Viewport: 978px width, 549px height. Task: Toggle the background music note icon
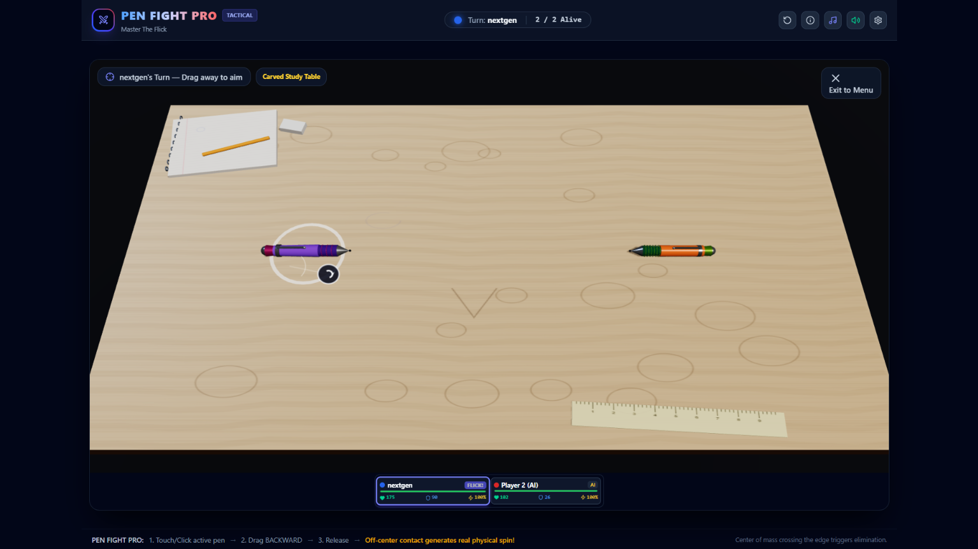pos(833,20)
